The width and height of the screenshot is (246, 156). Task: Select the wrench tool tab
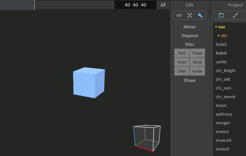coord(200,15)
